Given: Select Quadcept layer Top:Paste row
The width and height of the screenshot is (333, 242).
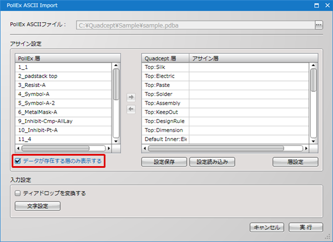Looking at the screenshot, I should click(225, 85).
